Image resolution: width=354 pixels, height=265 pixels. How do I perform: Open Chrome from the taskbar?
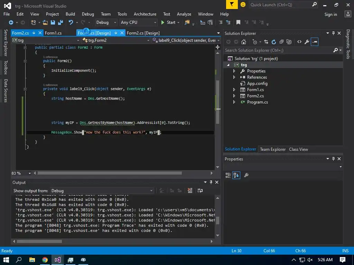click(45, 260)
